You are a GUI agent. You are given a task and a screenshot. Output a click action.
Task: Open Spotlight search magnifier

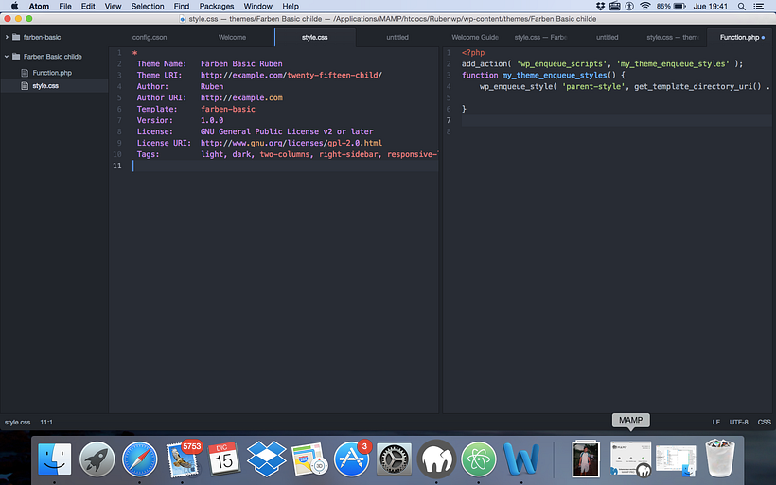tap(741, 6)
